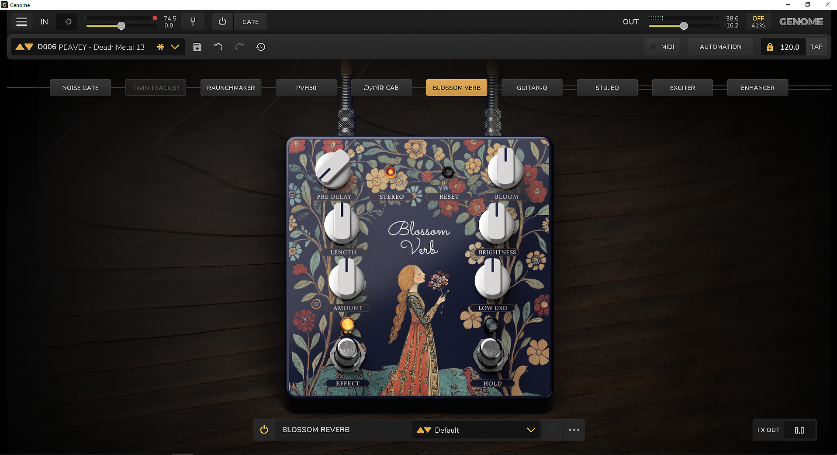837x455 pixels.
Task: Click the 120.0 tempo field
Action: click(x=789, y=47)
